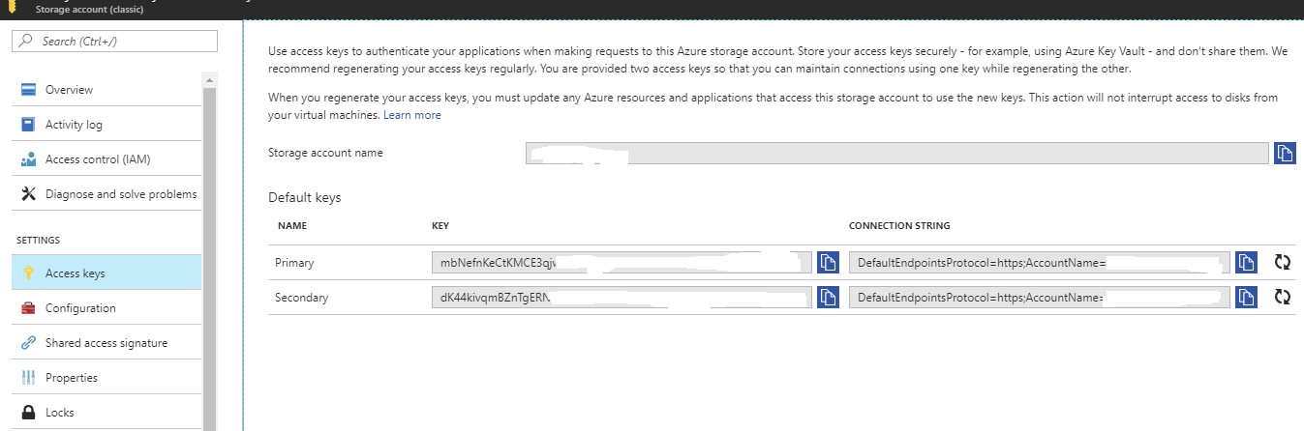Copy the Primary connection string
Viewport: 1304px width, 431px height.
(x=1246, y=263)
